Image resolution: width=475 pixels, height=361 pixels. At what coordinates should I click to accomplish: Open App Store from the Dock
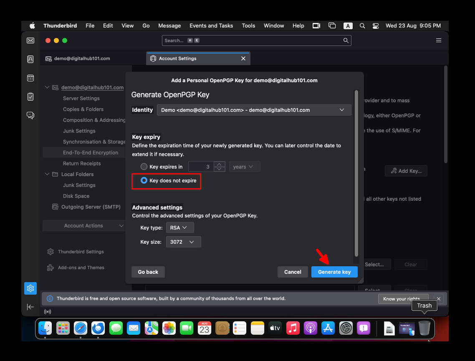(x=328, y=328)
